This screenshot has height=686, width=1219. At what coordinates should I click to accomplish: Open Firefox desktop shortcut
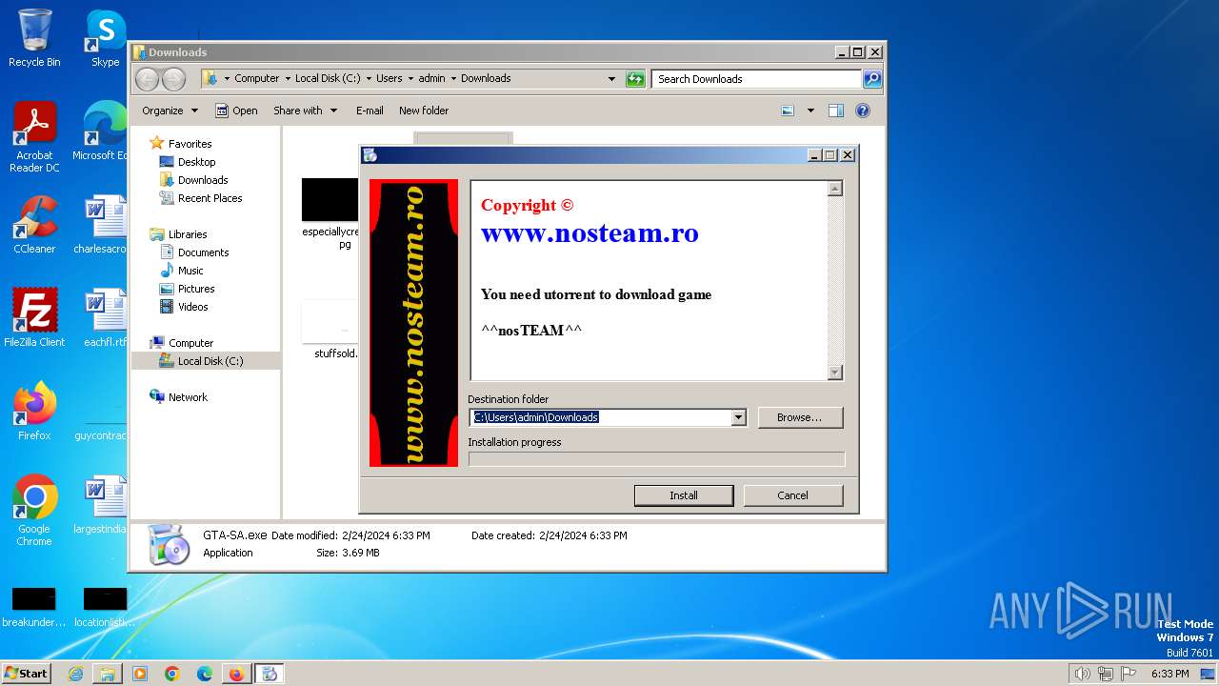pyautogui.click(x=34, y=411)
